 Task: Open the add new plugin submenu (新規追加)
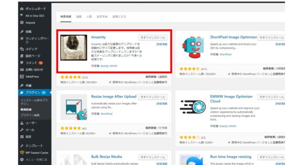(x=26, y=110)
